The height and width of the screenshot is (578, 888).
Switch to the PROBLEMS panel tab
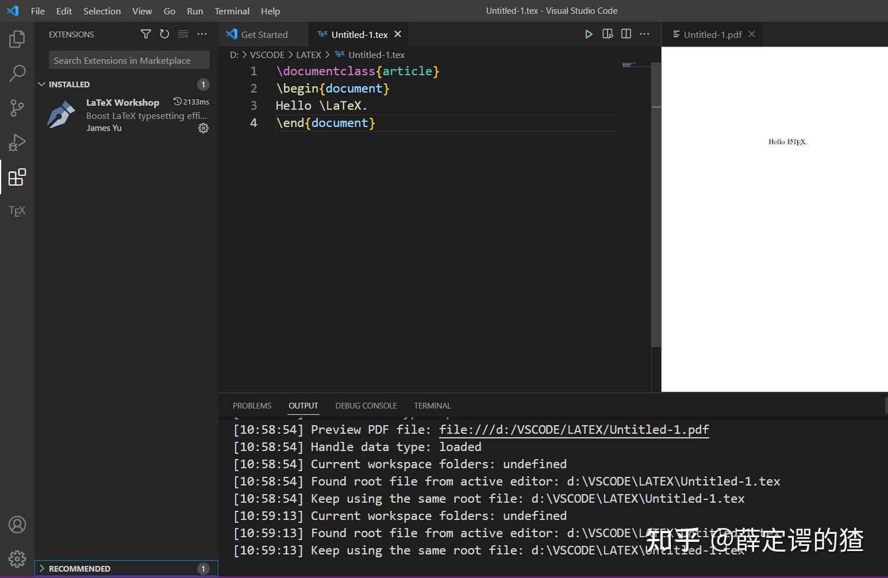pyautogui.click(x=252, y=406)
